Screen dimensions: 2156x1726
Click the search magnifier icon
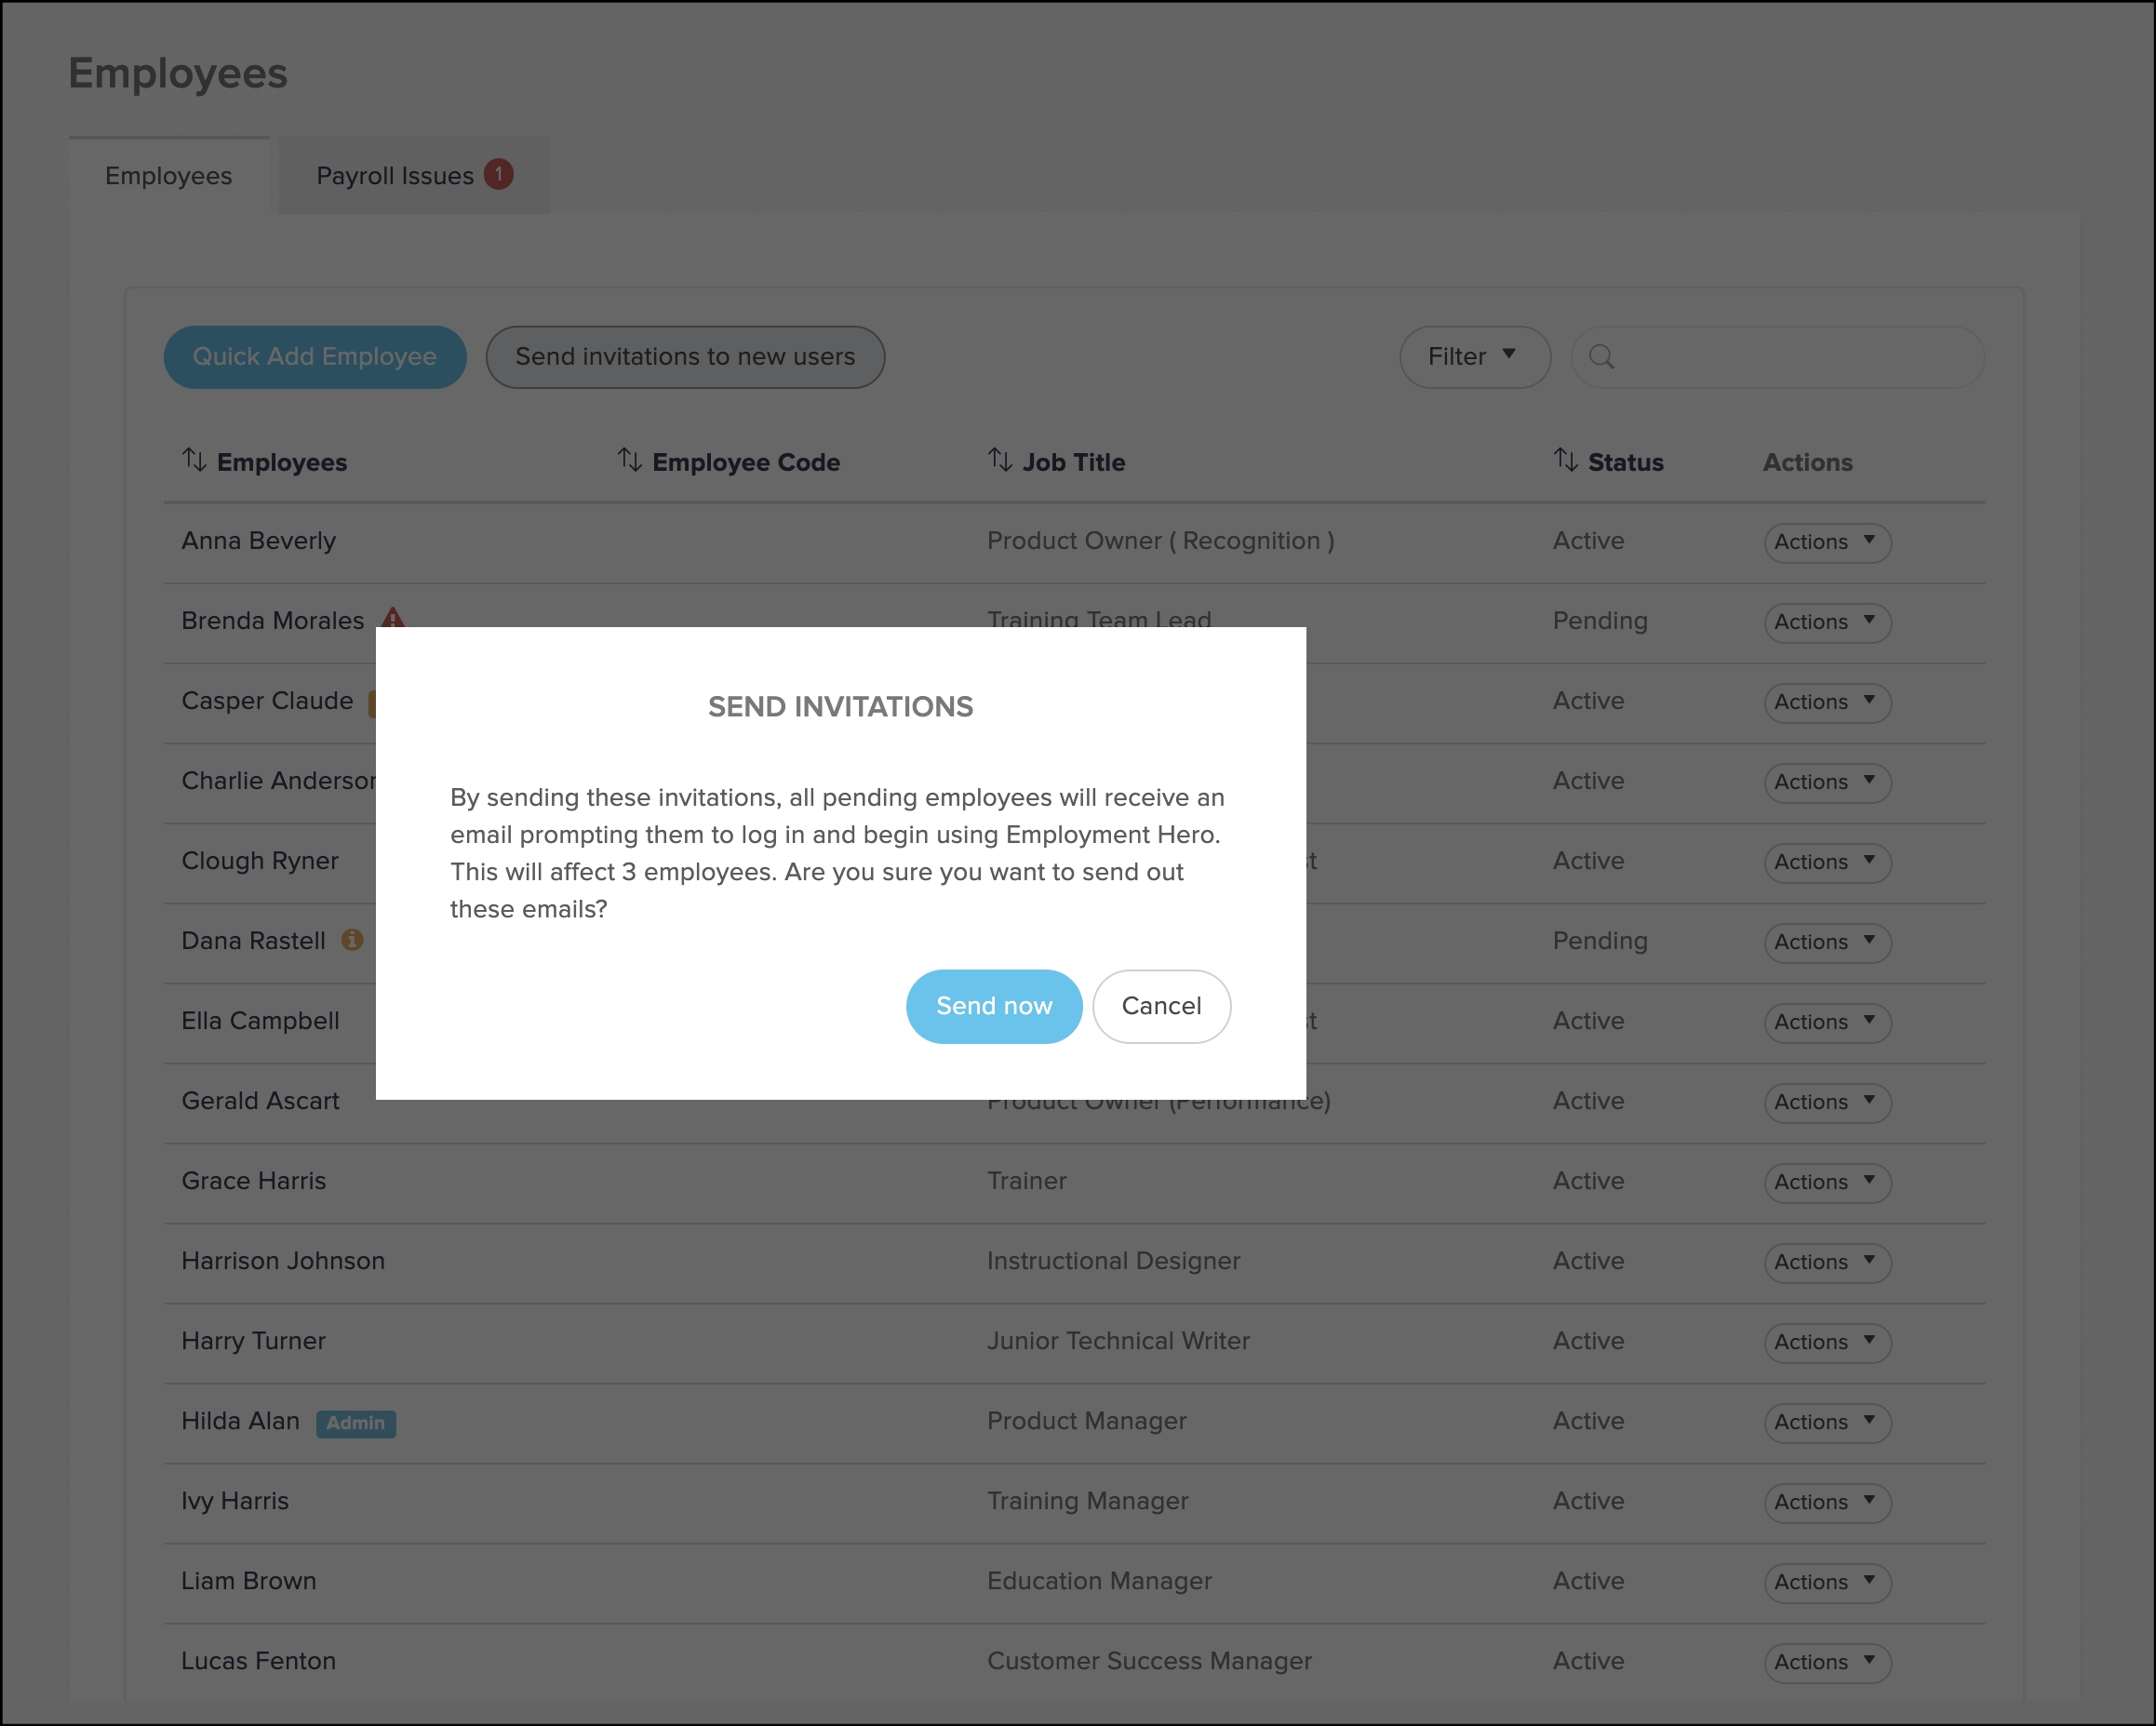(x=1601, y=357)
